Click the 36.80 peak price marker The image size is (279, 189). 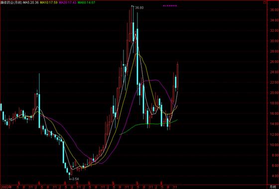tap(139, 8)
